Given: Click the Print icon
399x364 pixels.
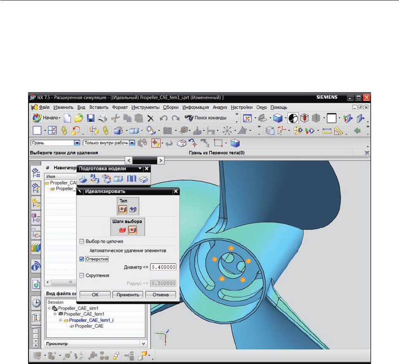Looking at the screenshot, I should tap(103, 118).
